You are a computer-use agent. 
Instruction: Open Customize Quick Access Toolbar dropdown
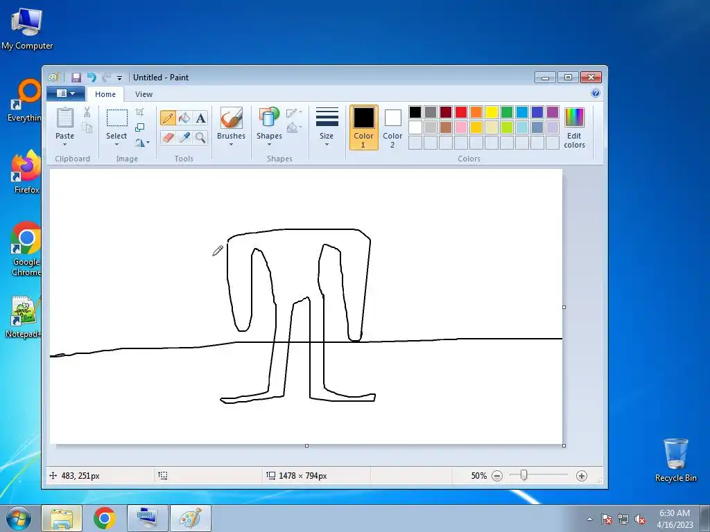tap(119, 78)
